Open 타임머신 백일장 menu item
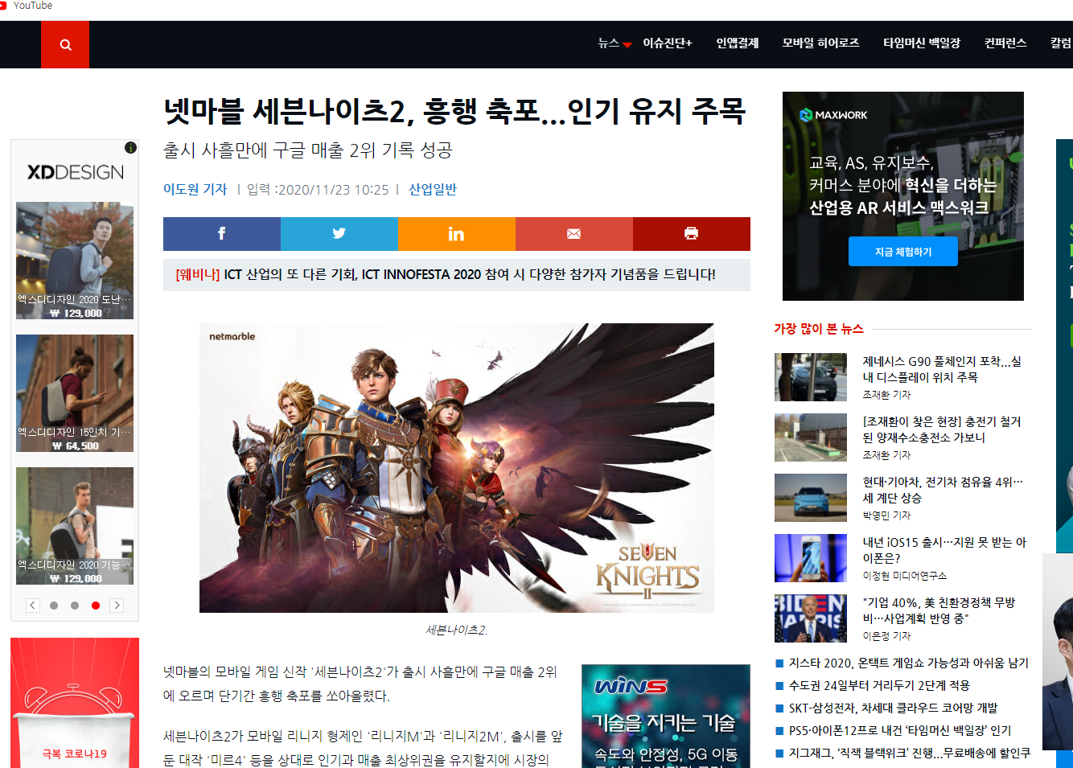Viewport: 1073px width, 768px height. click(922, 43)
